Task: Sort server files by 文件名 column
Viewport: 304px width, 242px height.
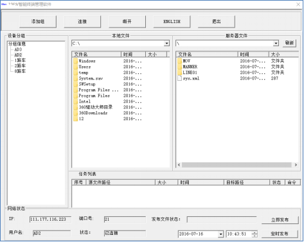Action: [x=207, y=55]
